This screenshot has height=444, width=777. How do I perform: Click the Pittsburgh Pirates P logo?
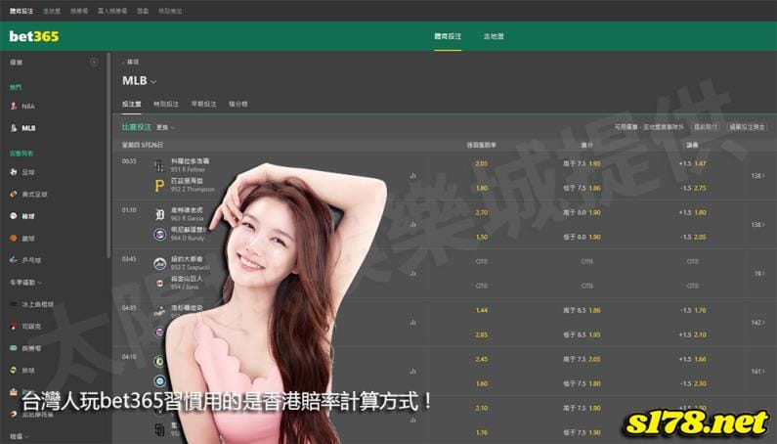(159, 186)
